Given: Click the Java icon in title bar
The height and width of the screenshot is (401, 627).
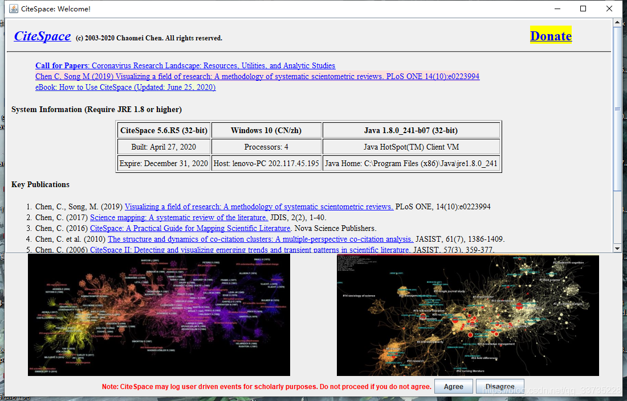Looking at the screenshot, I should pos(13,9).
